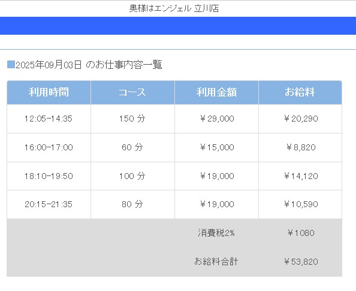The width and height of the screenshot is (356, 291).
Task: Select the 80 分 course cell
Action: pos(132,204)
